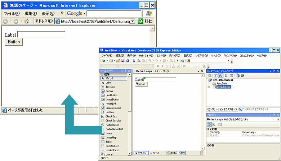Expand the IE menu overflow chevron
Image resolution: width=281 pixels, height=161 pixels.
(x=62, y=13)
